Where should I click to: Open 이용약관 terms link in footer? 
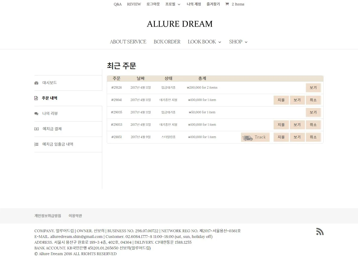pyautogui.click(x=75, y=216)
